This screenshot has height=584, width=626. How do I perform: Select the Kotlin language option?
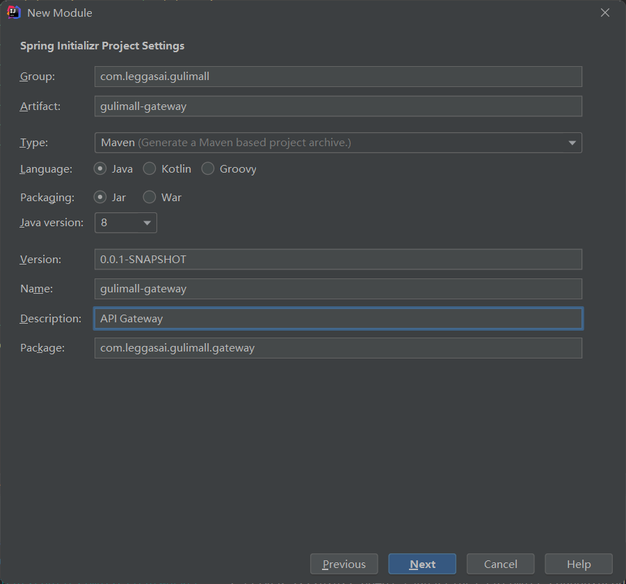150,169
